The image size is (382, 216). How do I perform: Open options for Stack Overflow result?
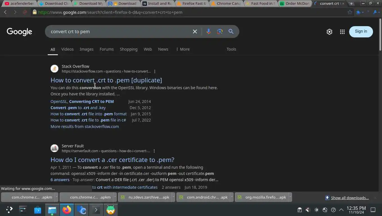[x=155, y=71]
